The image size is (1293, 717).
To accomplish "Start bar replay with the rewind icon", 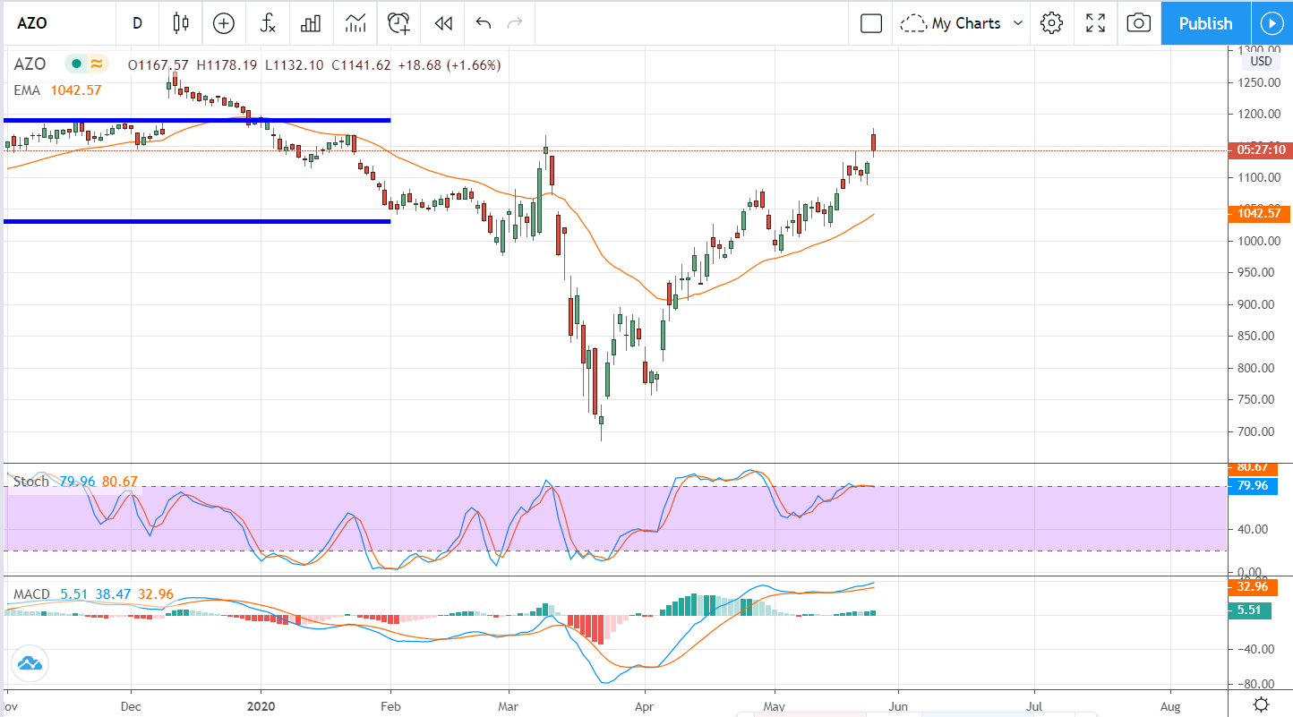I will [x=442, y=23].
